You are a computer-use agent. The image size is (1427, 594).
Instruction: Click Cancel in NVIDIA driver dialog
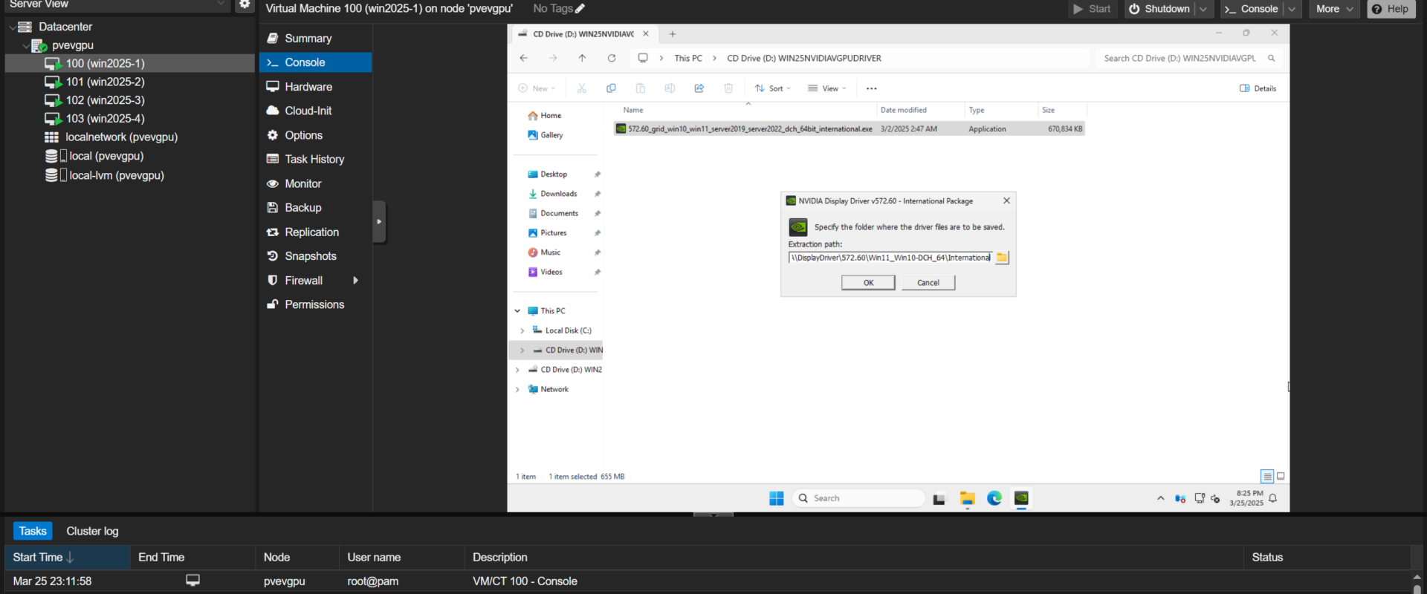[x=928, y=283]
